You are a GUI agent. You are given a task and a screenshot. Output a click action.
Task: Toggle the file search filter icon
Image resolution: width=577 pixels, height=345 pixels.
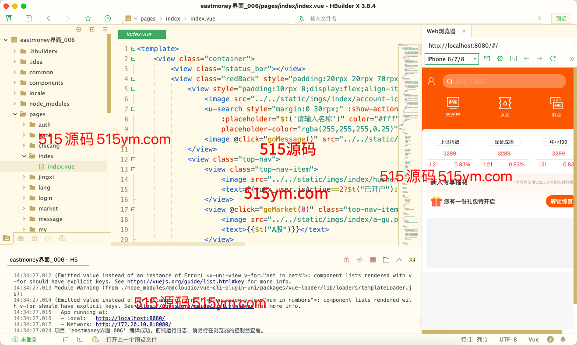point(539,18)
